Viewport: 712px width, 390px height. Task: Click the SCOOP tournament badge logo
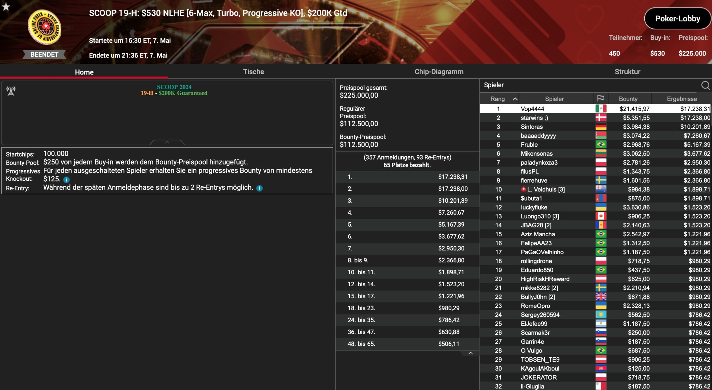(44, 27)
